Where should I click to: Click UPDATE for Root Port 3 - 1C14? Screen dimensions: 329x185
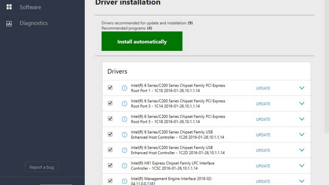(263, 104)
